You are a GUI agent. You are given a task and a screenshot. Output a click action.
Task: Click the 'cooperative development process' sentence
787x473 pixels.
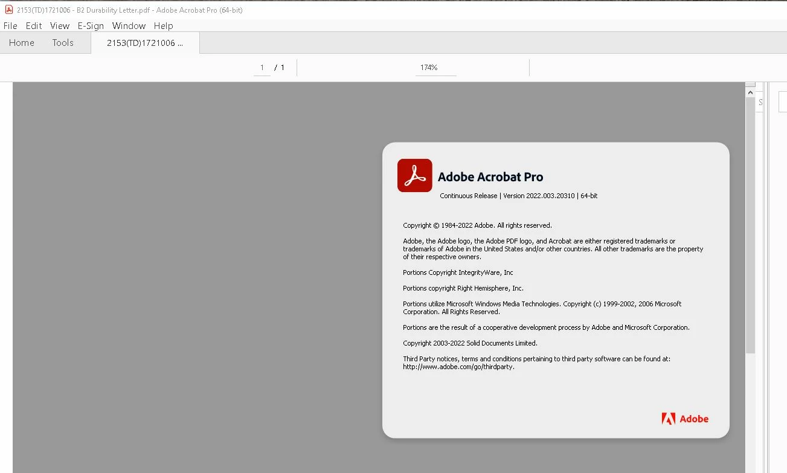click(x=546, y=327)
